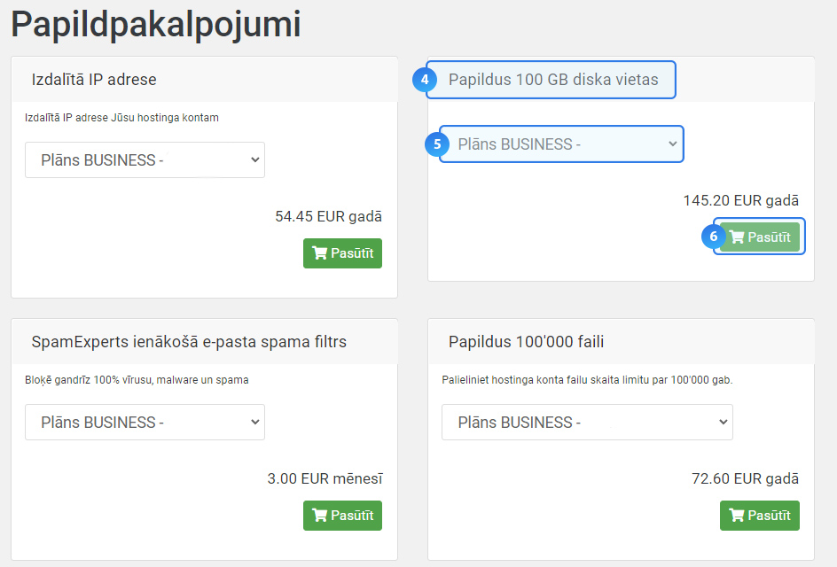Click the SpamExperts ienākošā e-pasta spama filtrs header

click(x=189, y=342)
